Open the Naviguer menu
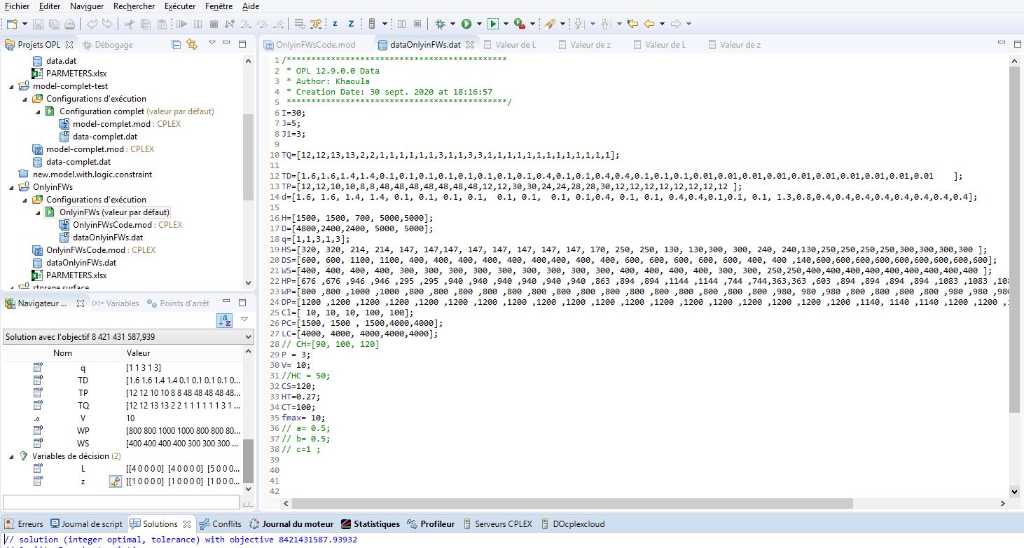The width and height of the screenshot is (1024, 548). pyautogui.click(x=86, y=6)
